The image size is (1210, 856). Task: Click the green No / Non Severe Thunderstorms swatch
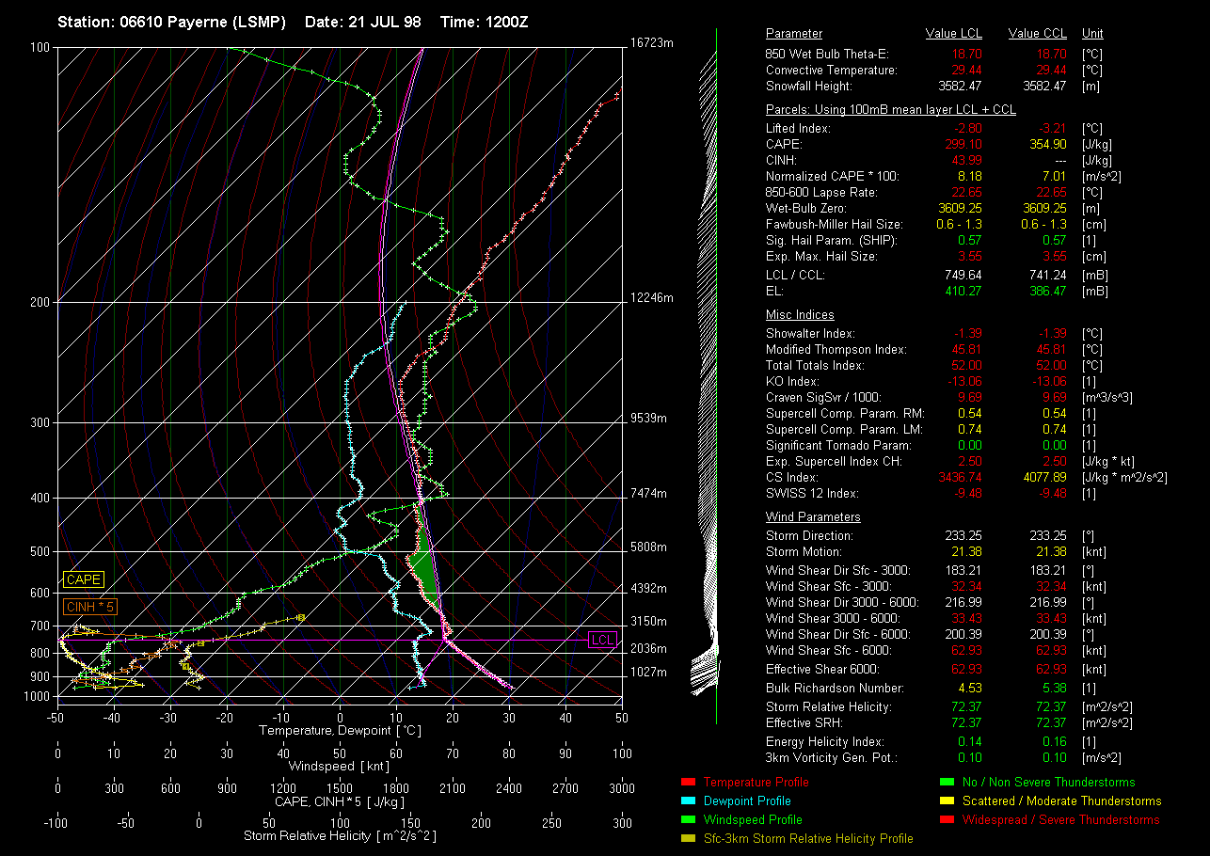(x=947, y=782)
